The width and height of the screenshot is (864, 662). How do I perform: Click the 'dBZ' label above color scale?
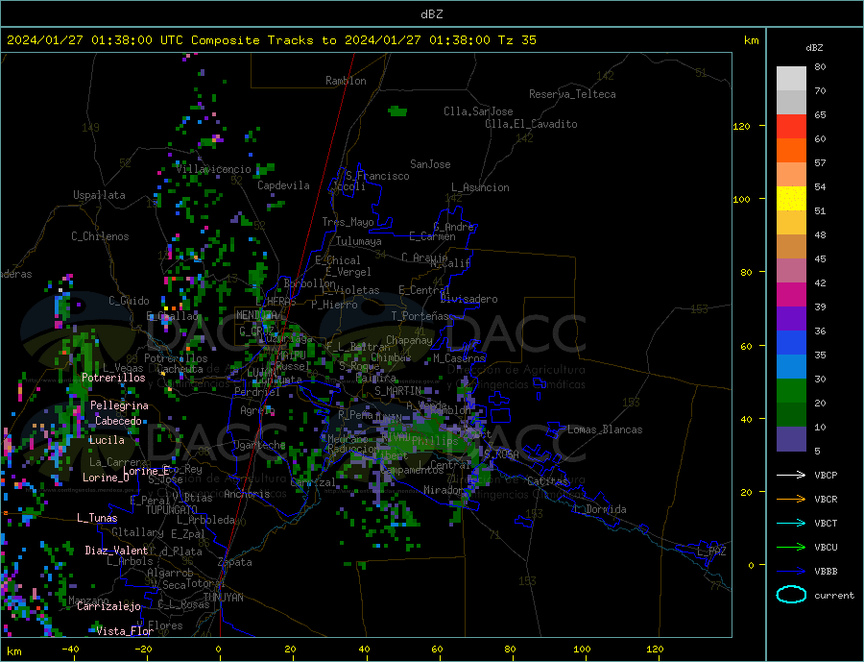pos(814,48)
